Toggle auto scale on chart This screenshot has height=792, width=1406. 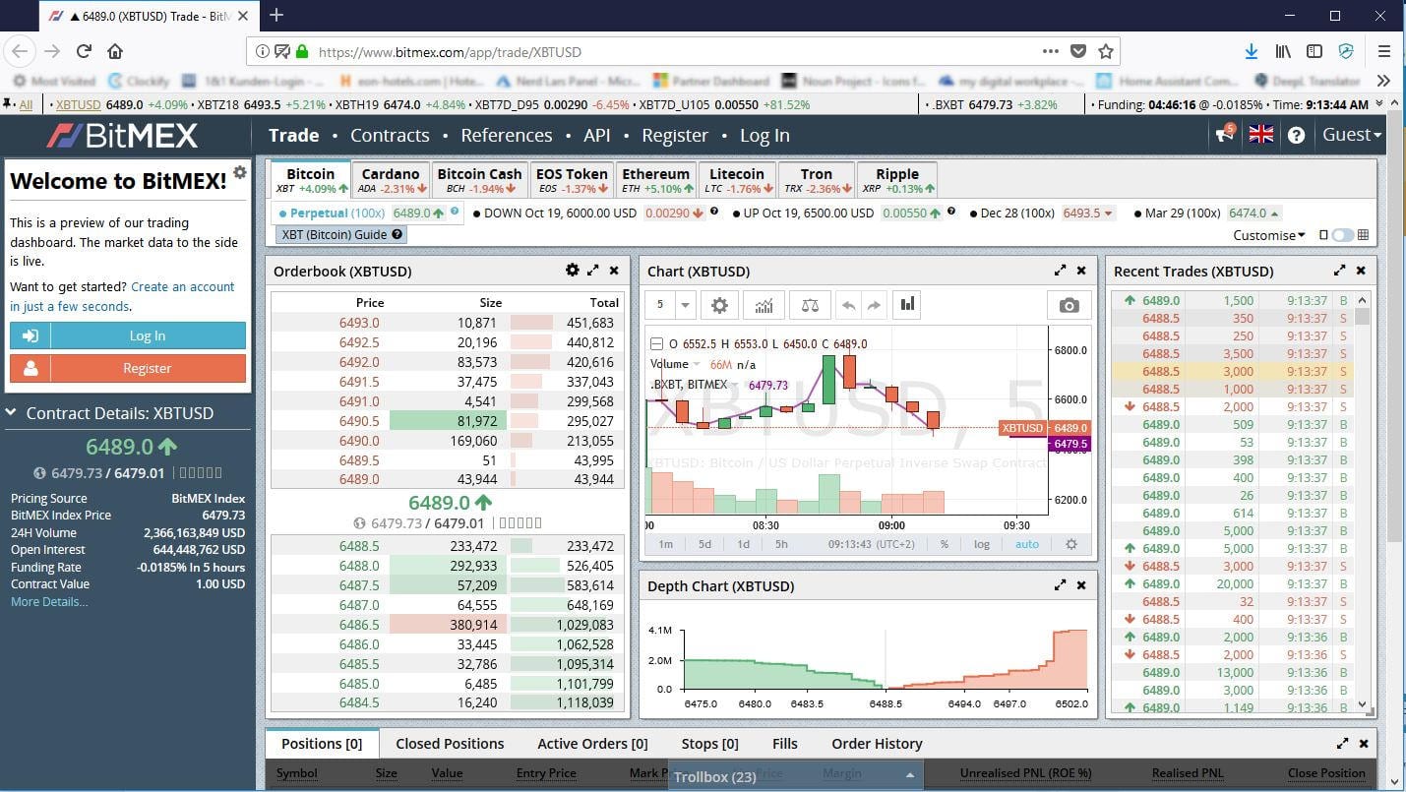coord(1027,544)
